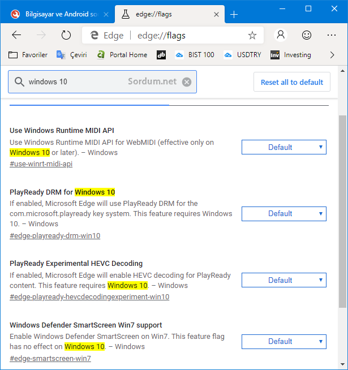Send feedback with the smiley icon
Image resolution: width=348 pixels, height=370 pixels.
307,35
